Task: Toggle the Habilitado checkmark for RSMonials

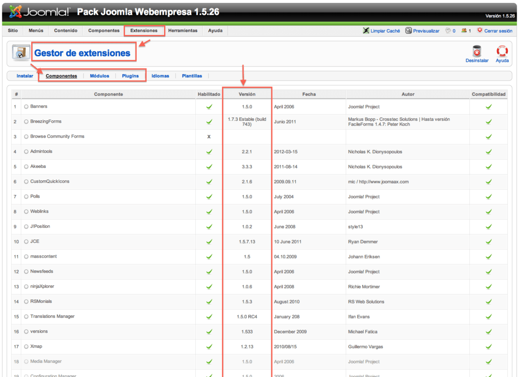Action: [x=209, y=302]
